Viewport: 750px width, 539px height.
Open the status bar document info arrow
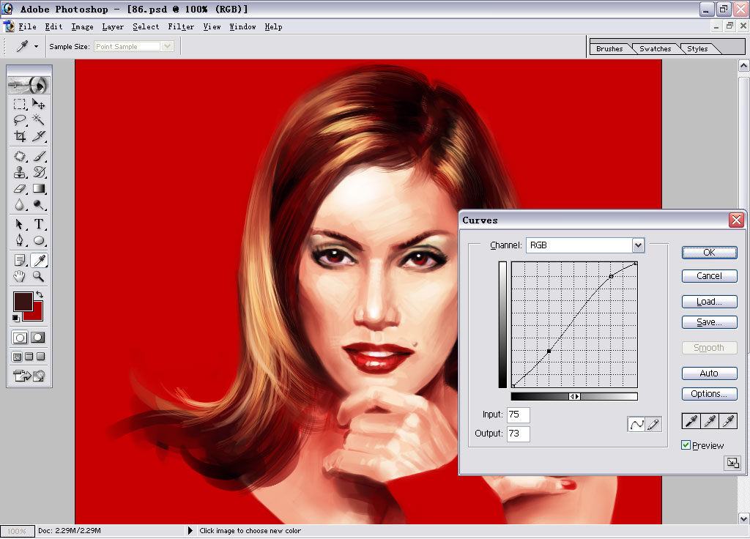pyautogui.click(x=190, y=530)
